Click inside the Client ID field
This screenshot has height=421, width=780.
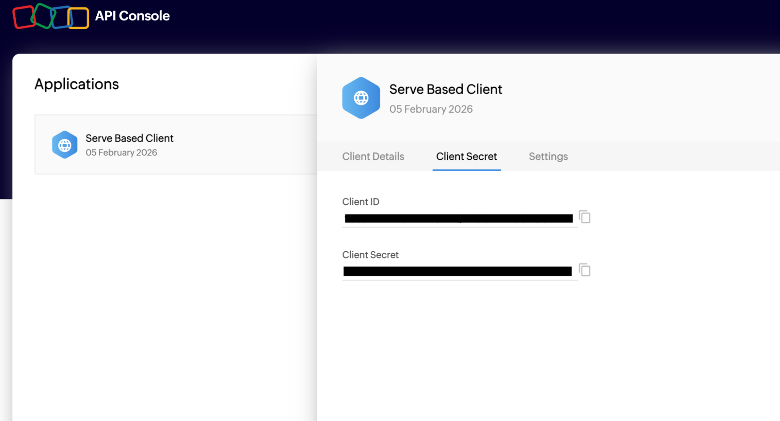point(458,218)
